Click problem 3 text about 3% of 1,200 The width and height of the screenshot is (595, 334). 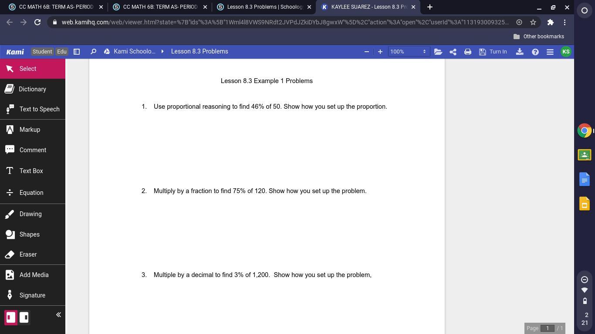click(x=263, y=275)
